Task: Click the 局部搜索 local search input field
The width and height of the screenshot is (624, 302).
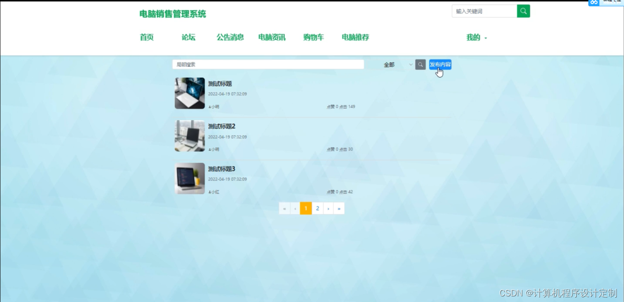Action: [268, 64]
